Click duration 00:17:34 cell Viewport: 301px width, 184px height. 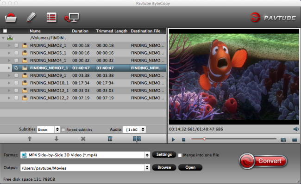pyautogui.click(x=81, y=83)
